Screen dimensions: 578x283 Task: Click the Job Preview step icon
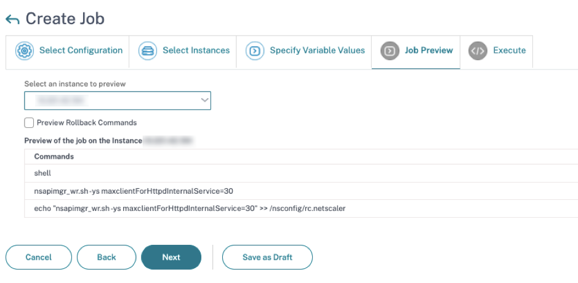click(390, 50)
